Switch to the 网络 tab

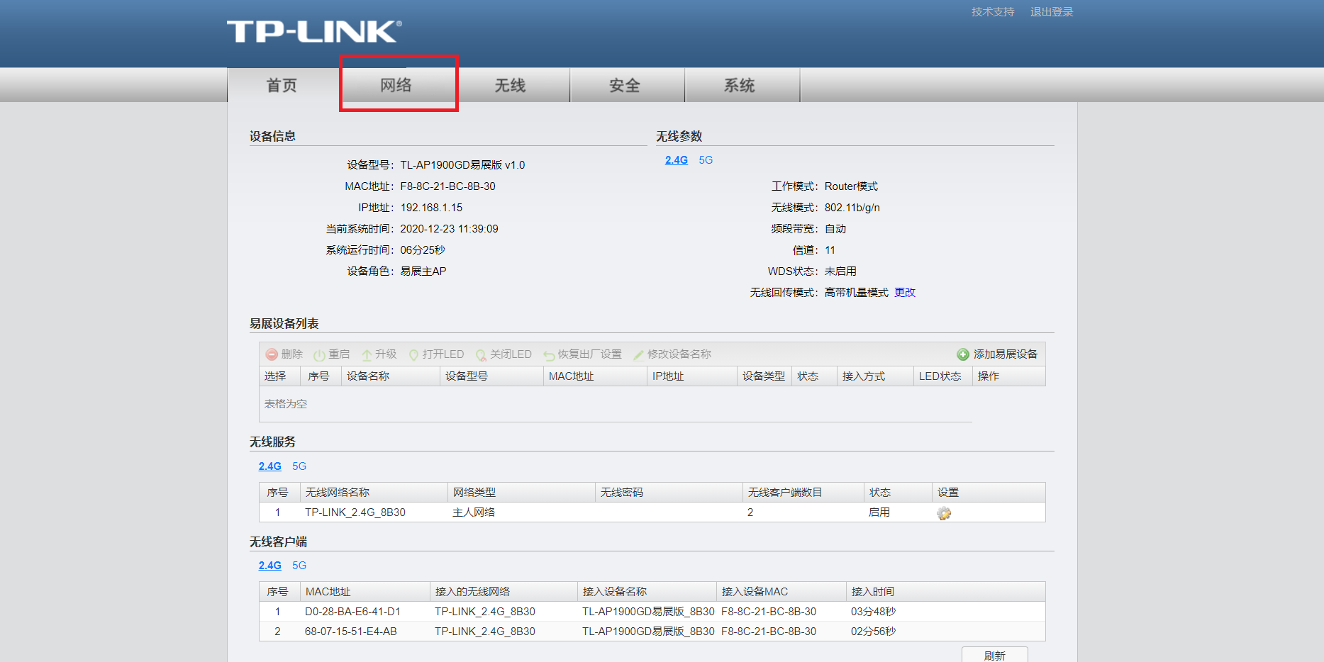(x=398, y=84)
